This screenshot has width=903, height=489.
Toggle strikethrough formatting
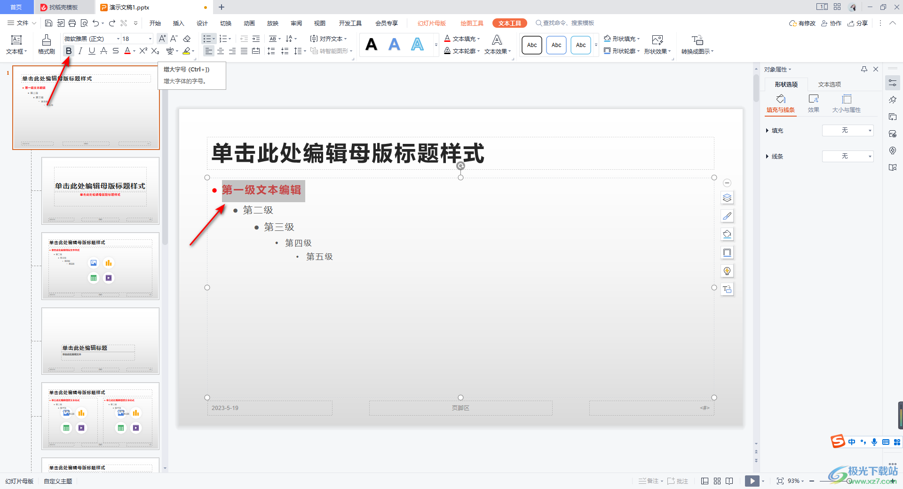click(x=116, y=51)
